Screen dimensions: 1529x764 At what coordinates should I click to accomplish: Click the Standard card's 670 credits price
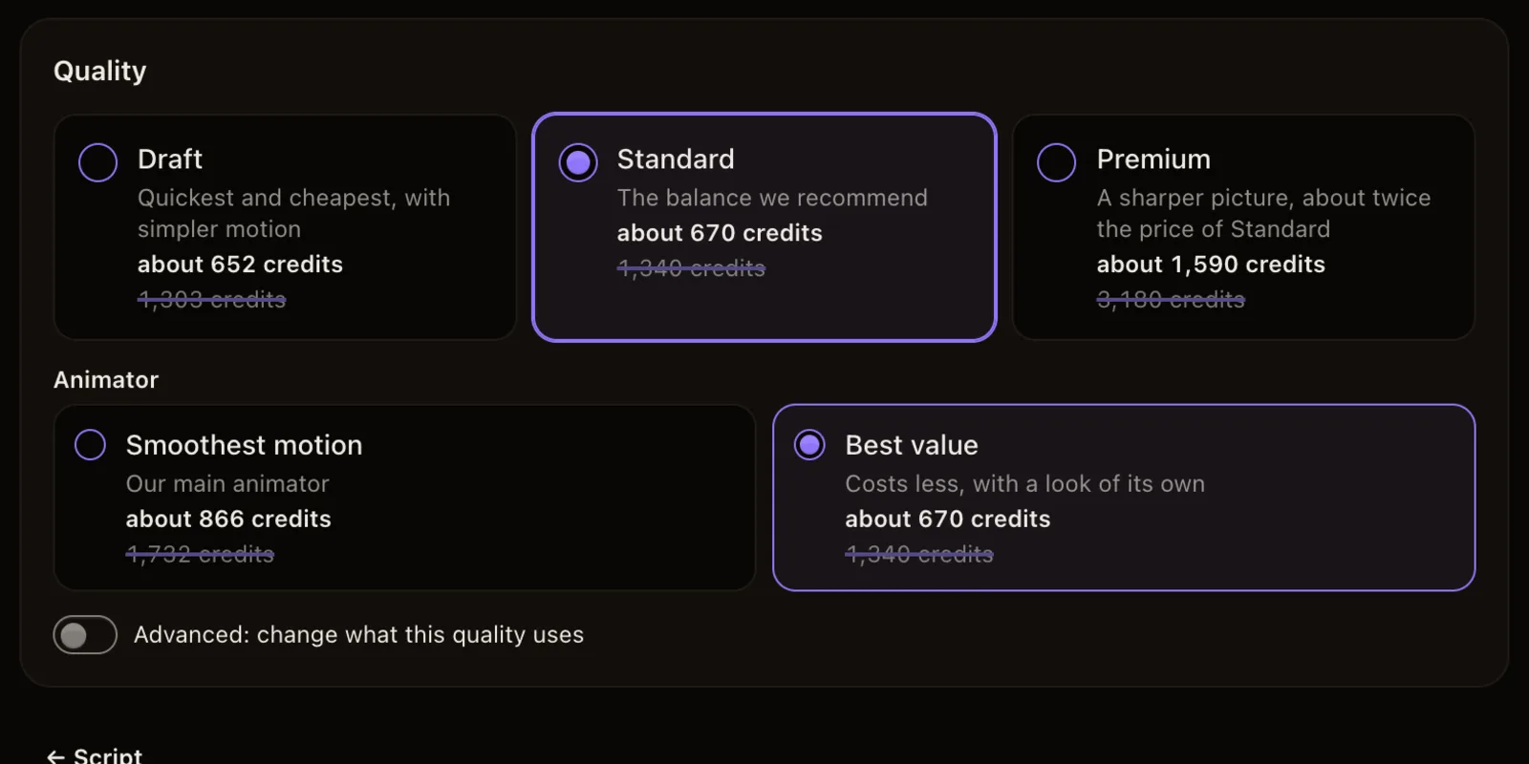point(720,233)
